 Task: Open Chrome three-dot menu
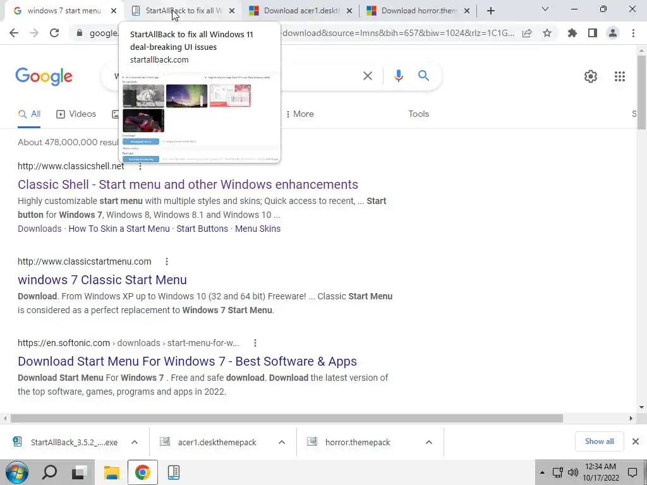(633, 33)
